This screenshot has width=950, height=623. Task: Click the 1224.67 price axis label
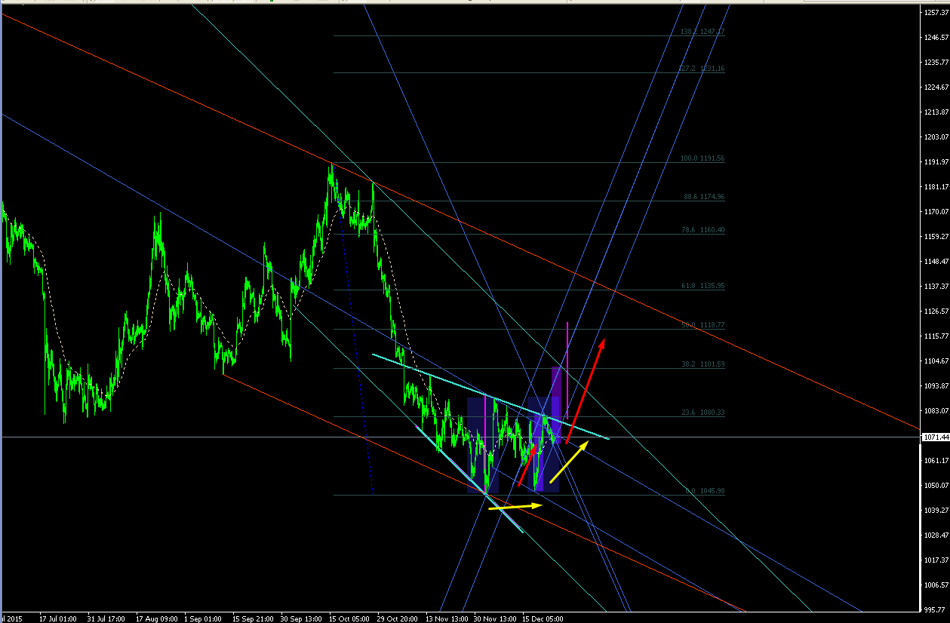pos(936,87)
